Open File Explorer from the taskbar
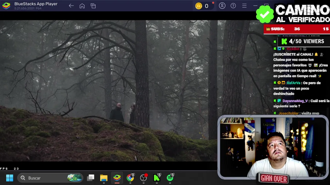Image resolution: width=330 pixels, height=185 pixels. (x=104, y=178)
